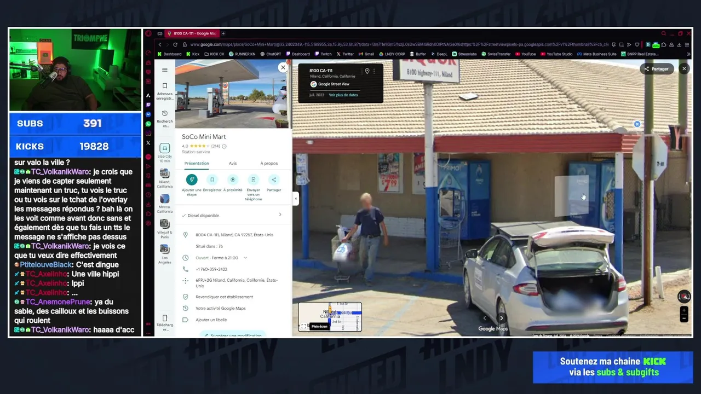Screen dimensions: 701x394
Task: Click plus code 6FPJ+2G Niland
Action: tap(237, 283)
